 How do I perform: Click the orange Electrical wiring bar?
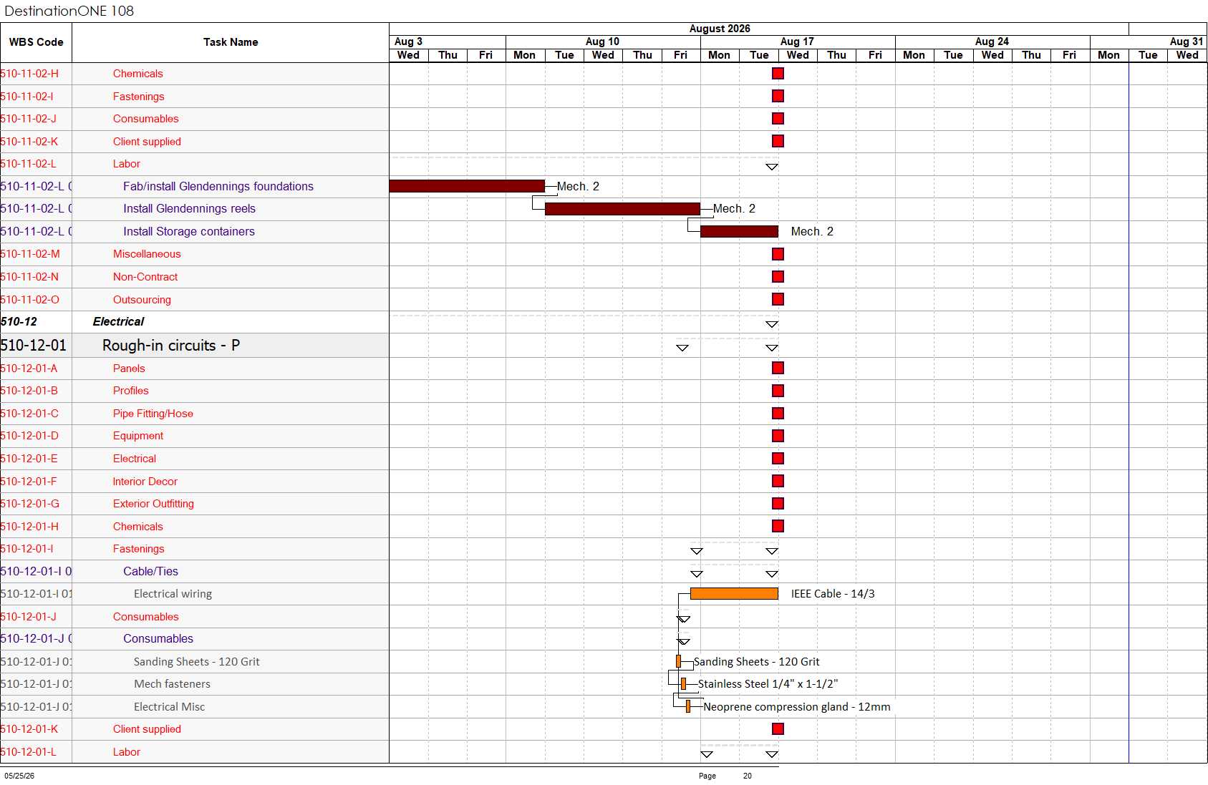point(734,594)
